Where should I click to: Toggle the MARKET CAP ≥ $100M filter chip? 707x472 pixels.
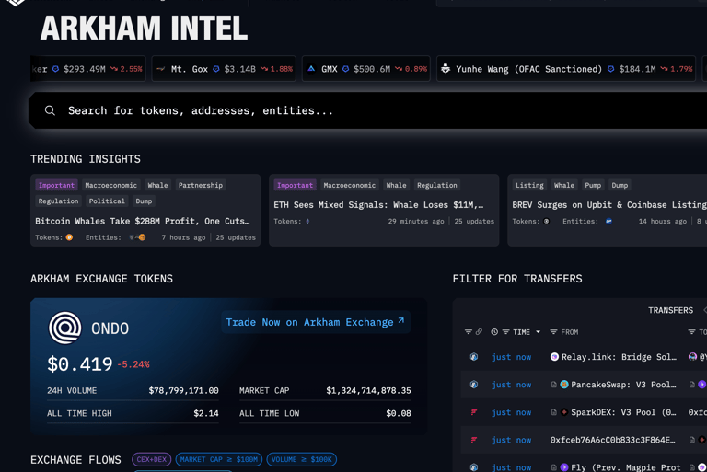click(x=219, y=459)
